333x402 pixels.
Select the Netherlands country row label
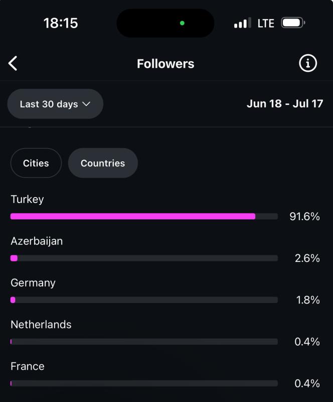[x=41, y=325]
